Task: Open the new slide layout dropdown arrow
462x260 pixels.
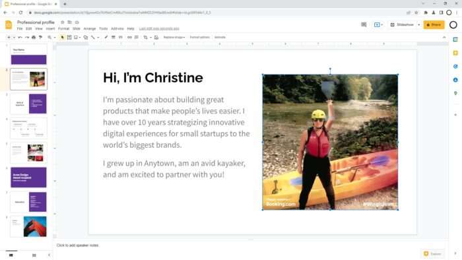Action: (x=14, y=38)
